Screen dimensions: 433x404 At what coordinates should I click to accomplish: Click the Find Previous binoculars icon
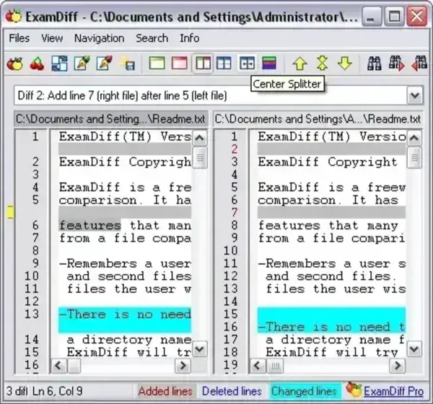[419, 63]
